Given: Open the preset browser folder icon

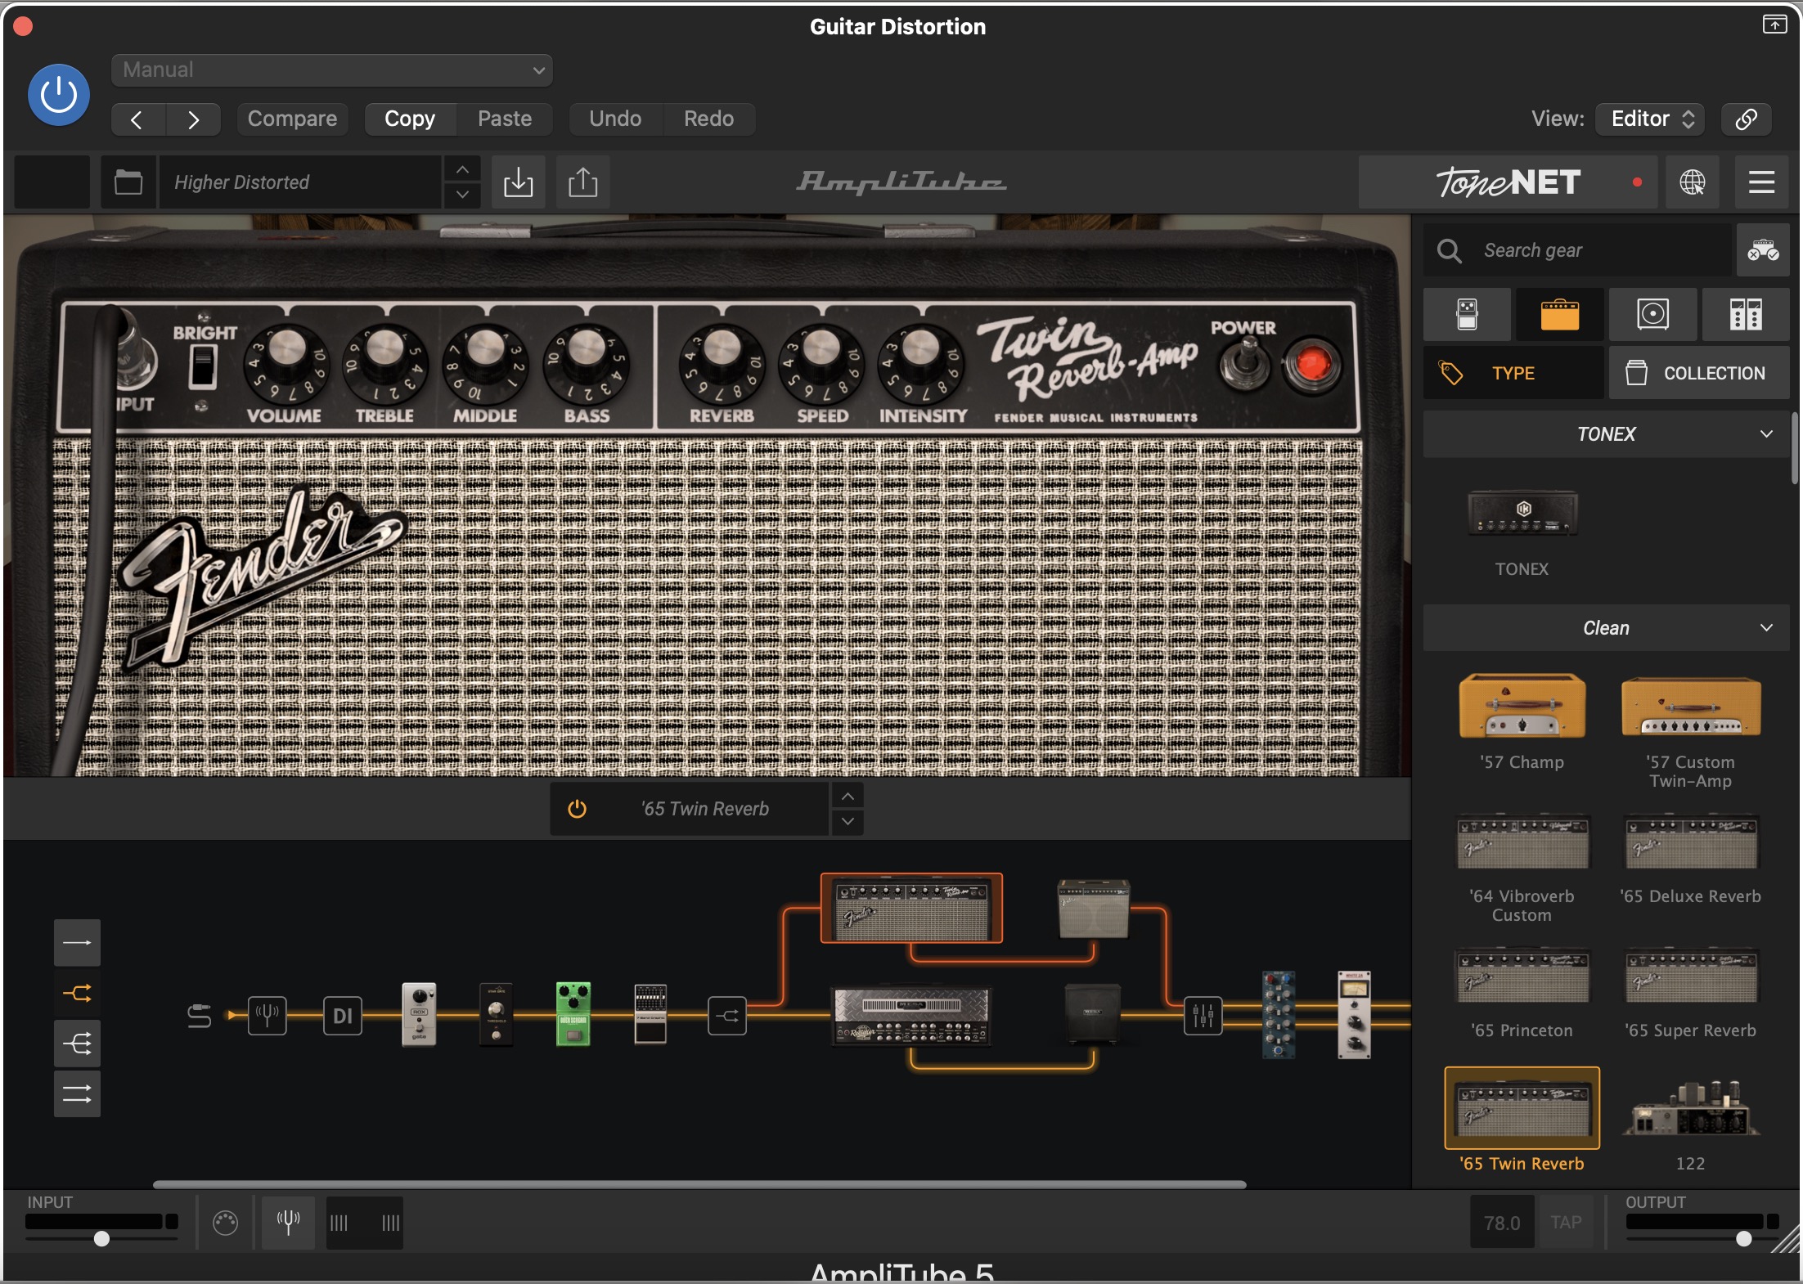Looking at the screenshot, I should click(128, 182).
